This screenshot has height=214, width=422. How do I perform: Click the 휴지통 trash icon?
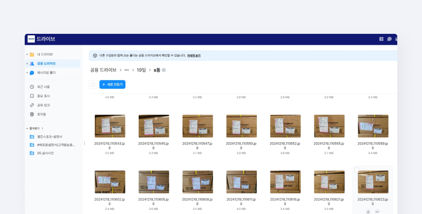(32, 114)
